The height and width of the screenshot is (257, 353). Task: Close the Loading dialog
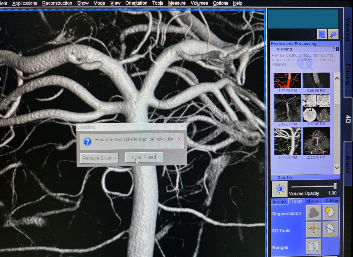pyautogui.click(x=182, y=126)
